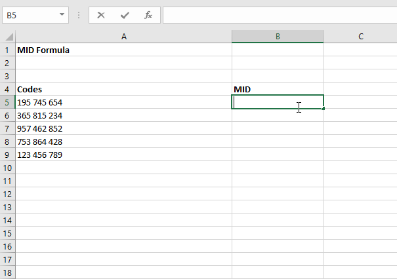Expand the Name Box dropdown arrow
Image resolution: width=397 pixels, height=279 pixels.
coord(62,14)
